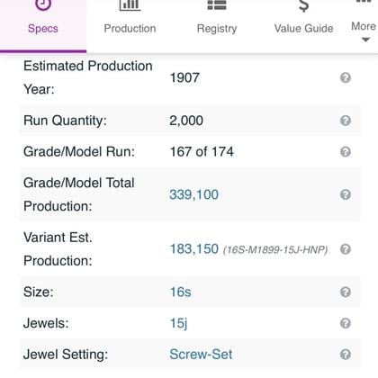Follow the Screw-Set jewel setting link

tap(201, 355)
